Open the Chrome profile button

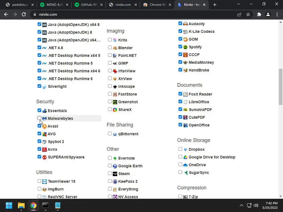pos(268,14)
